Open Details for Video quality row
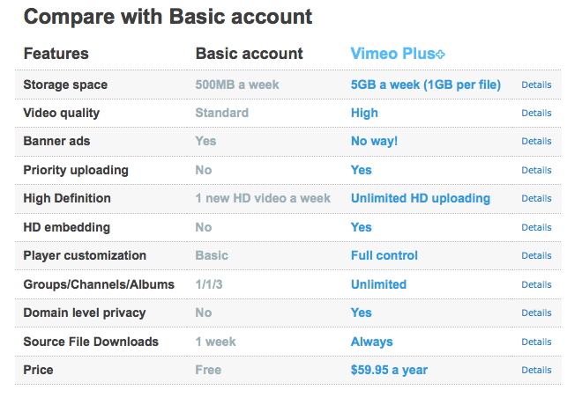582x412 pixels. 536,113
